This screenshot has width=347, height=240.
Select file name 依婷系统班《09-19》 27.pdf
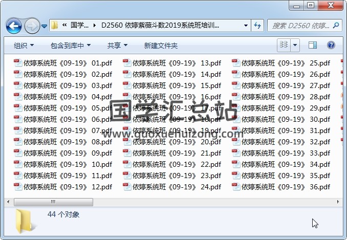coord(286,85)
